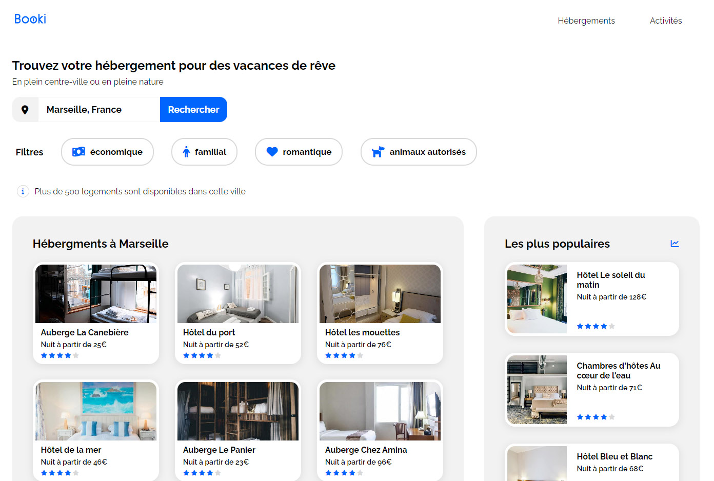The width and height of the screenshot is (714, 481).
Task: Open Auberge Le Panier photo
Action: pyautogui.click(x=238, y=411)
